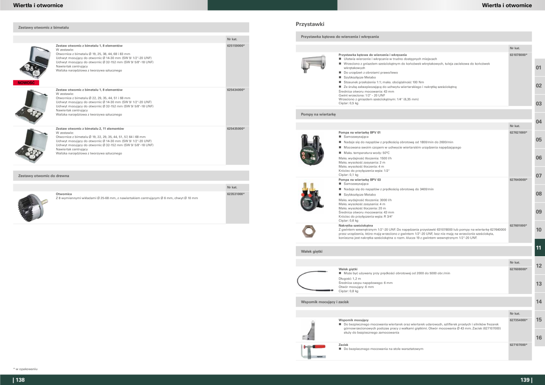Select catalog number 631078000*
This screenshot has width=545, height=385.
click(519, 54)
